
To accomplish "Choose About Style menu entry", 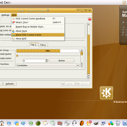I will coord(38,31).
